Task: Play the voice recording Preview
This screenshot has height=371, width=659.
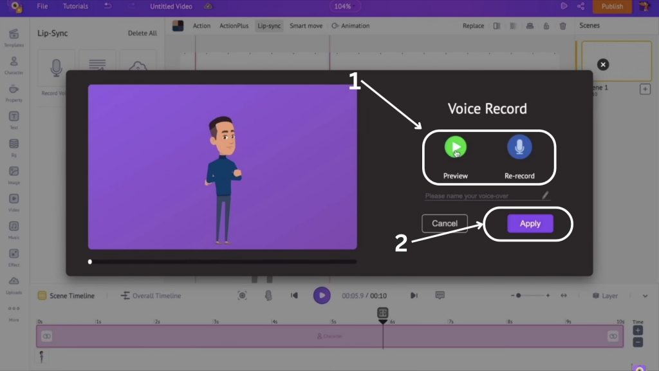Action: coord(455,148)
